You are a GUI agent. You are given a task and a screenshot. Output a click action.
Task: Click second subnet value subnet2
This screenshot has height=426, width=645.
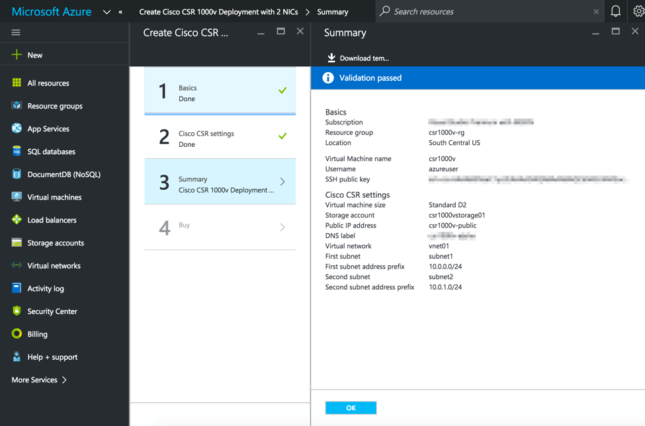(441, 277)
